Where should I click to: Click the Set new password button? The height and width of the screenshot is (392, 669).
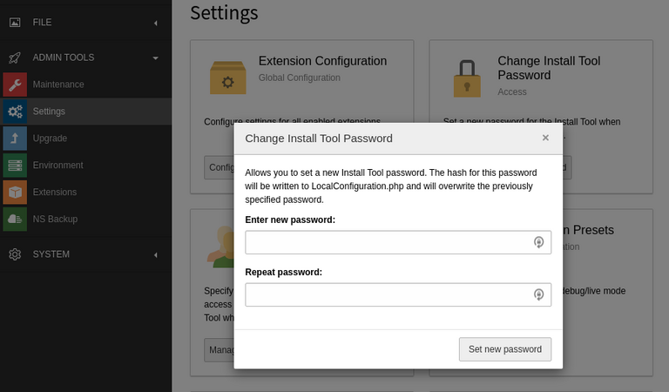click(x=505, y=349)
